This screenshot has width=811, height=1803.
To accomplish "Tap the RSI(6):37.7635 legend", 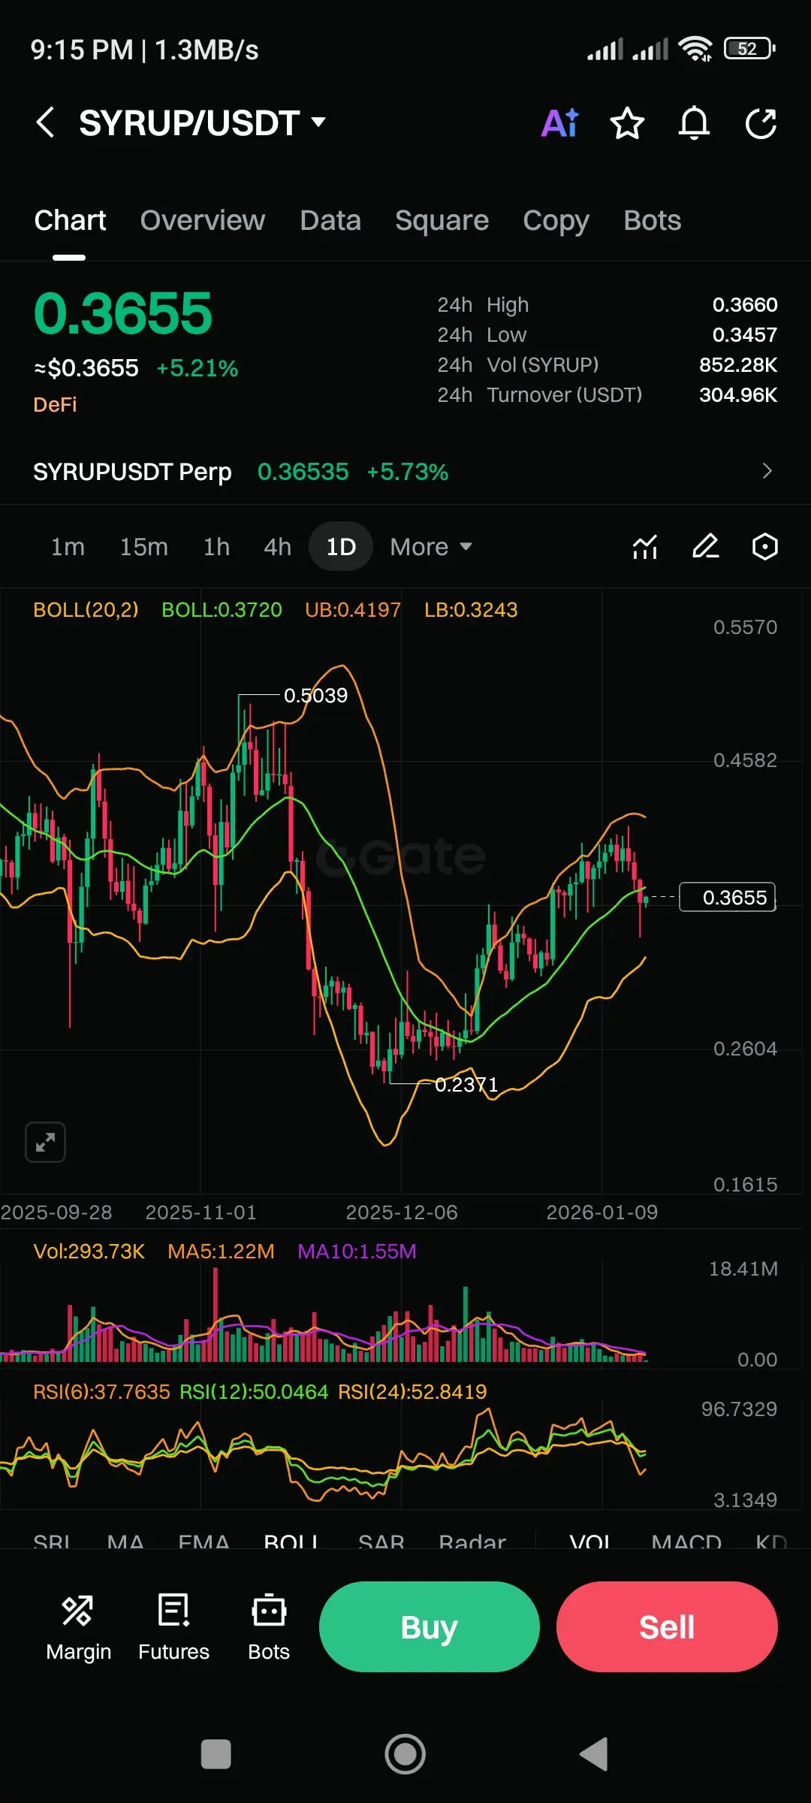I will [101, 1391].
